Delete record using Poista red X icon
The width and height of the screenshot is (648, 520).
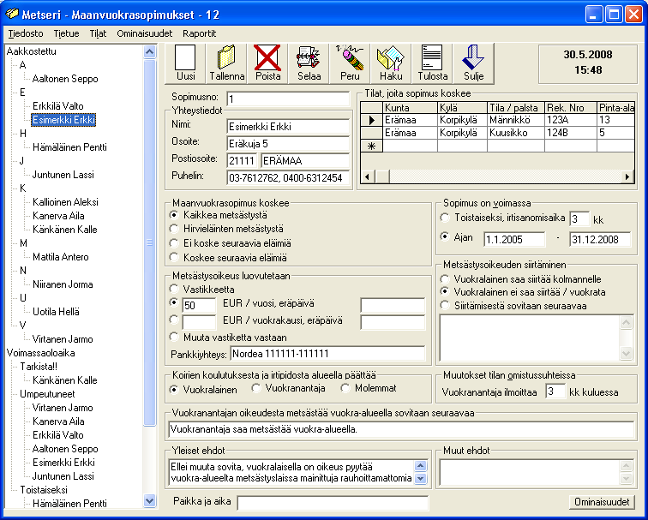pyautogui.click(x=267, y=63)
